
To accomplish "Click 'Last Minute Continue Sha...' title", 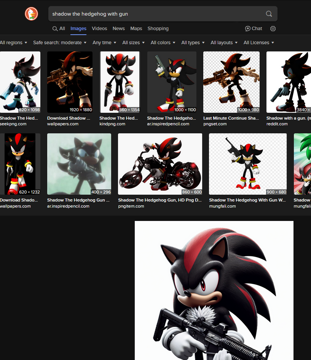I will (231, 118).
